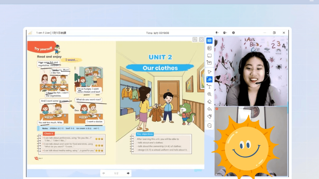Click the clear-all brush tool

click(x=209, y=117)
